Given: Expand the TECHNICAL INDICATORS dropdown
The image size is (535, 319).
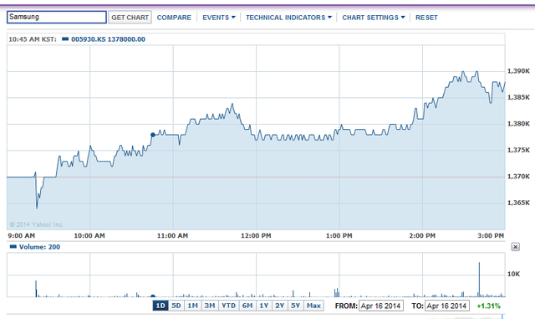Looking at the screenshot, I should pos(288,18).
